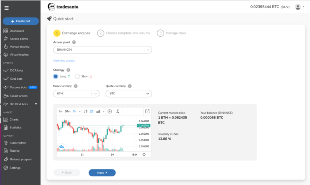Click the Quote currency help icon
Screen dimensions: 310x185
pyautogui.click(x=130, y=86)
